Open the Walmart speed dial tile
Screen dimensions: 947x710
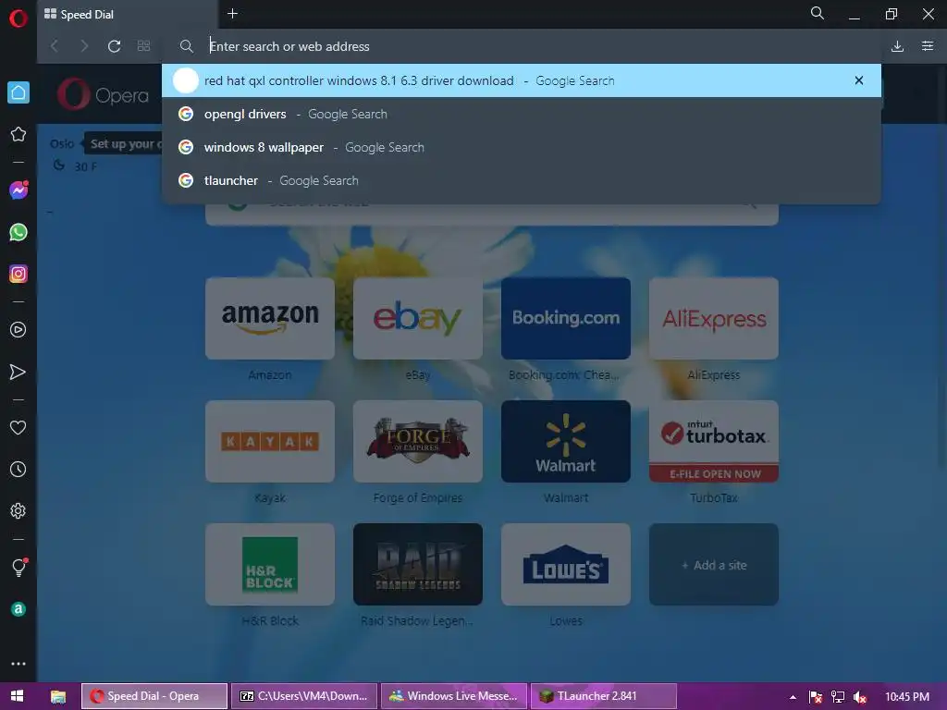pyautogui.click(x=566, y=441)
